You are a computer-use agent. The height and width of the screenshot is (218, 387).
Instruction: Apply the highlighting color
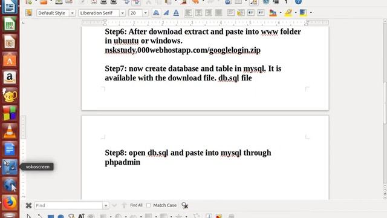288,13
